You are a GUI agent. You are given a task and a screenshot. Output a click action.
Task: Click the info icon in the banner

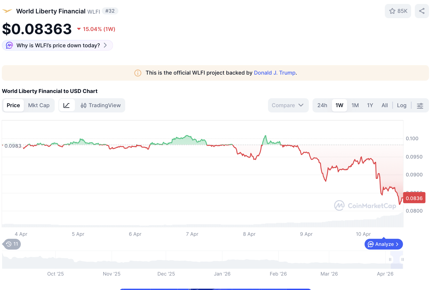pos(138,73)
